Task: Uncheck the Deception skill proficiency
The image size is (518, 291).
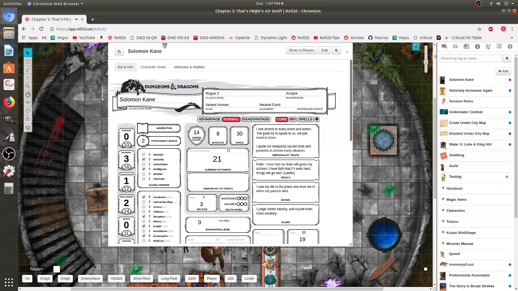Action: (x=144, y=217)
